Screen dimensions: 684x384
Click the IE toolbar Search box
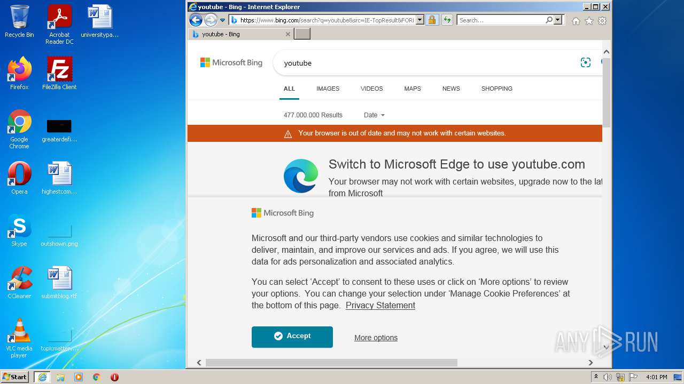click(x=501, y=20)
